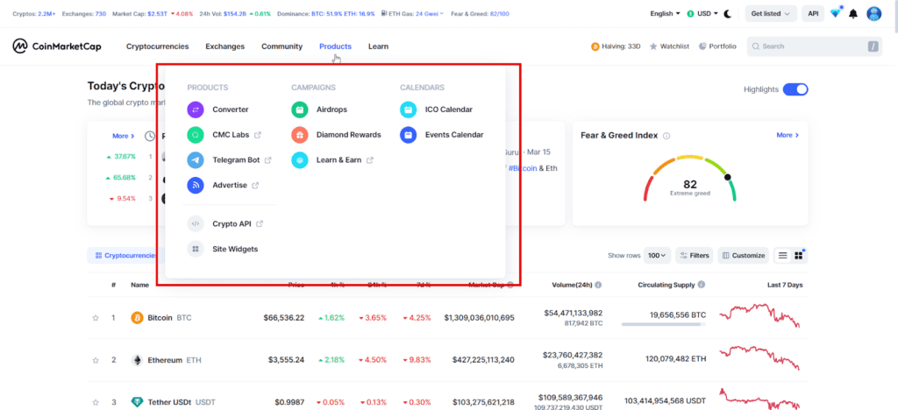898x410 pixels.
Task: Click the Telegram Bot icon
Action: pos(196,160)
